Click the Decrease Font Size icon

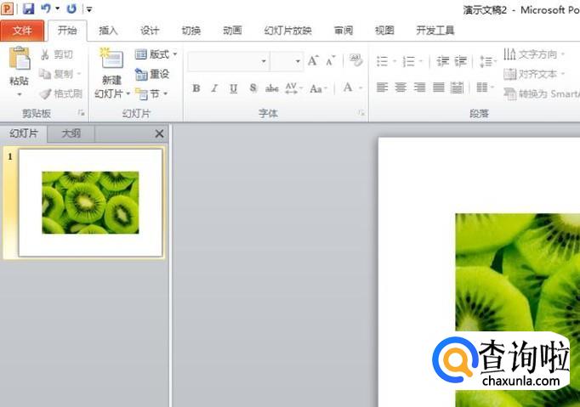(x=330, y=61)
